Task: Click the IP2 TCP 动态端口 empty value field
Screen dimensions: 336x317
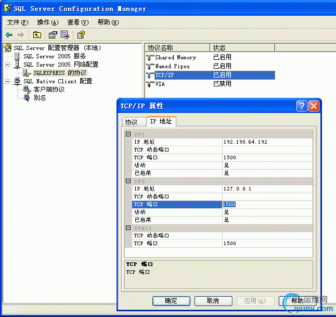Action: [267, 196]
